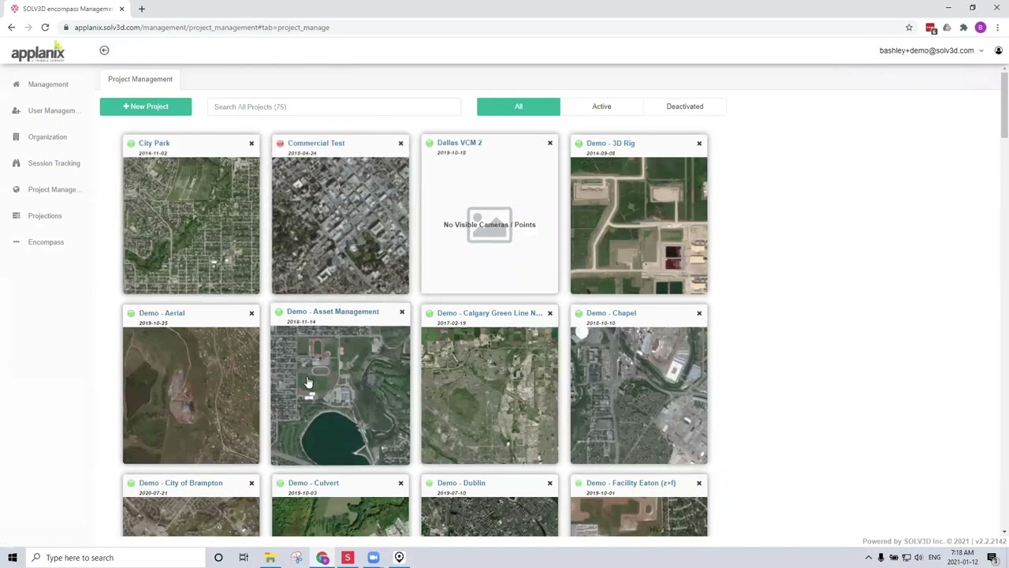Filter projects by Active
1009x568 pixels.
[x=601, y=106]
